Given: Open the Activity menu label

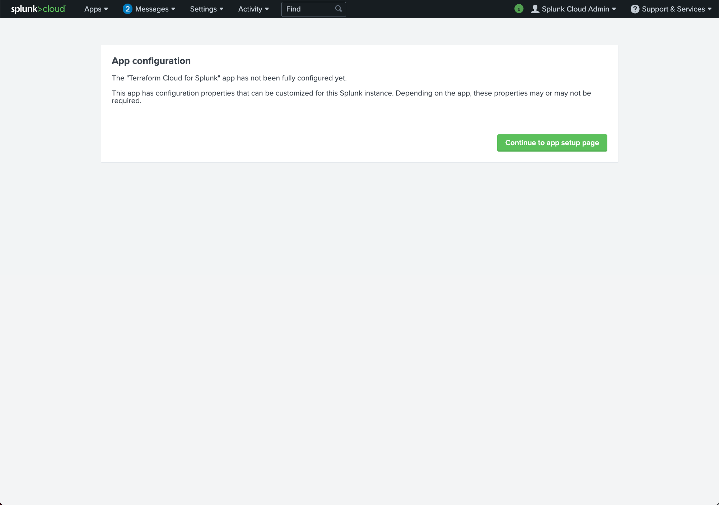Looking at the screenshot, I should click(250, 9).
